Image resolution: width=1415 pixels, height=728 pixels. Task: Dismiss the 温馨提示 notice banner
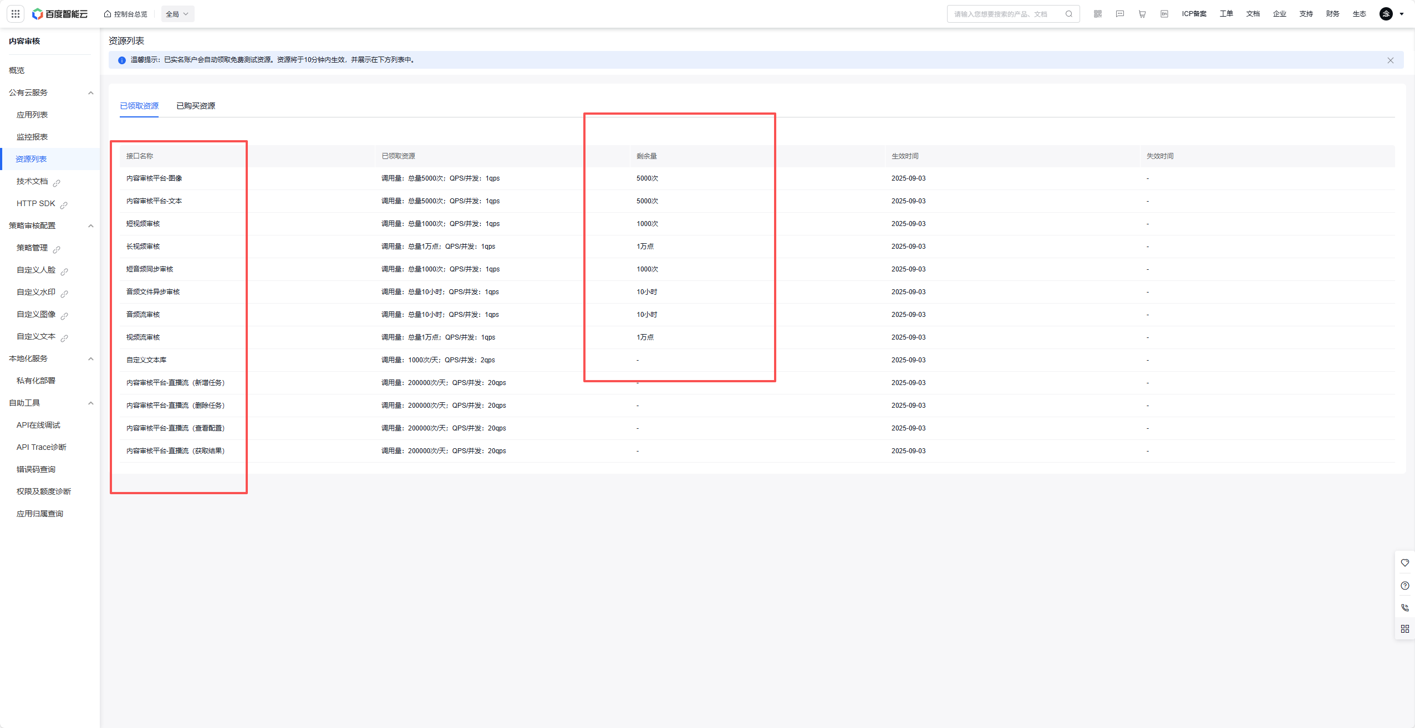(x=1390, y=60)
